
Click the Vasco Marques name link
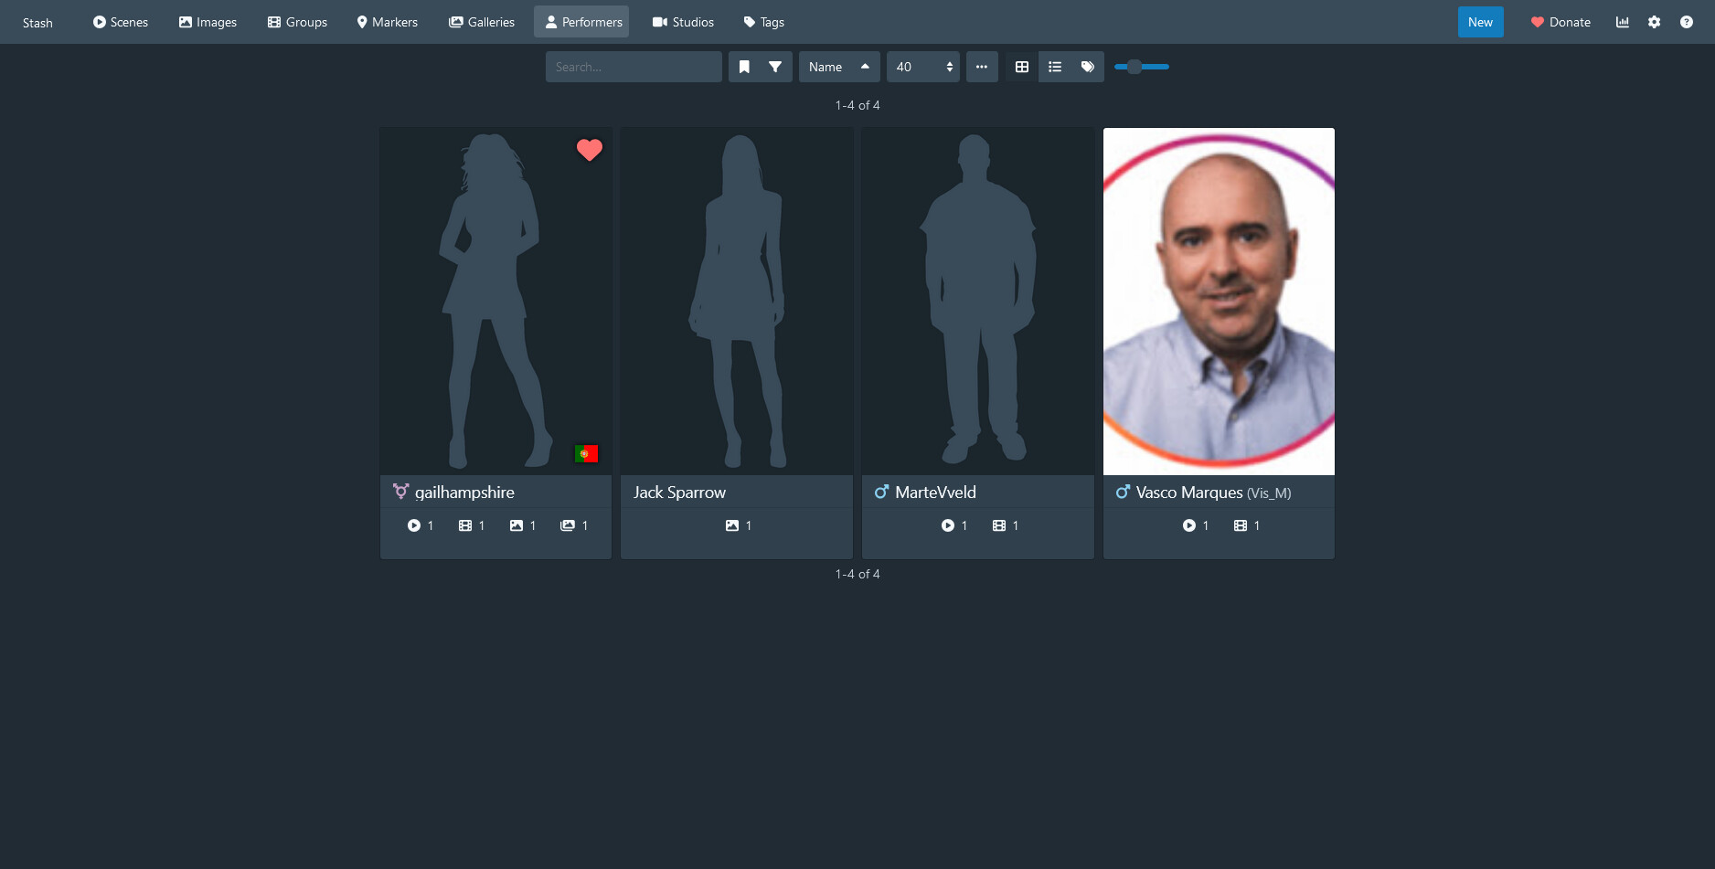tap(1189, 493)
